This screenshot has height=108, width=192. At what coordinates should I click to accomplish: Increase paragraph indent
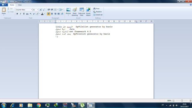pos(52,10)
